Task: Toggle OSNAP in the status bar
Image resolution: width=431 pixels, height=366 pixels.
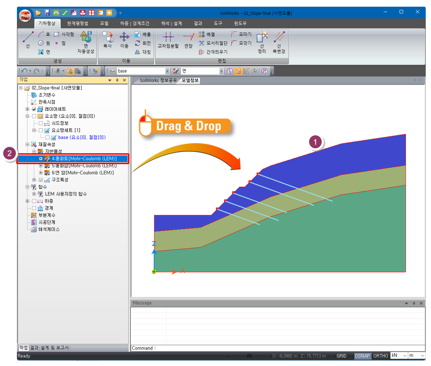Action: pyautogui.click(x=362, y=356)
